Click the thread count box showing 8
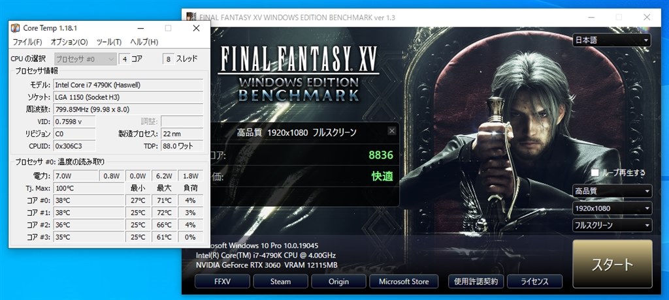Image resolution: width=669 pixels, height=300 pixels. pos(169,59)
